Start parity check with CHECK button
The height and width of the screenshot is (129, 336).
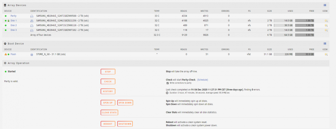(x=108, y=81)
